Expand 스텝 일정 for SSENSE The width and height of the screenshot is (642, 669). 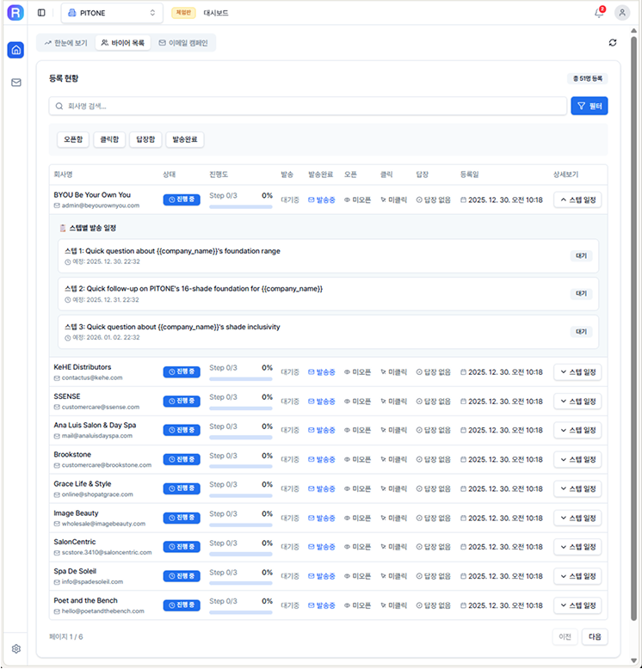pyautogui.click(x=577, y=401)
